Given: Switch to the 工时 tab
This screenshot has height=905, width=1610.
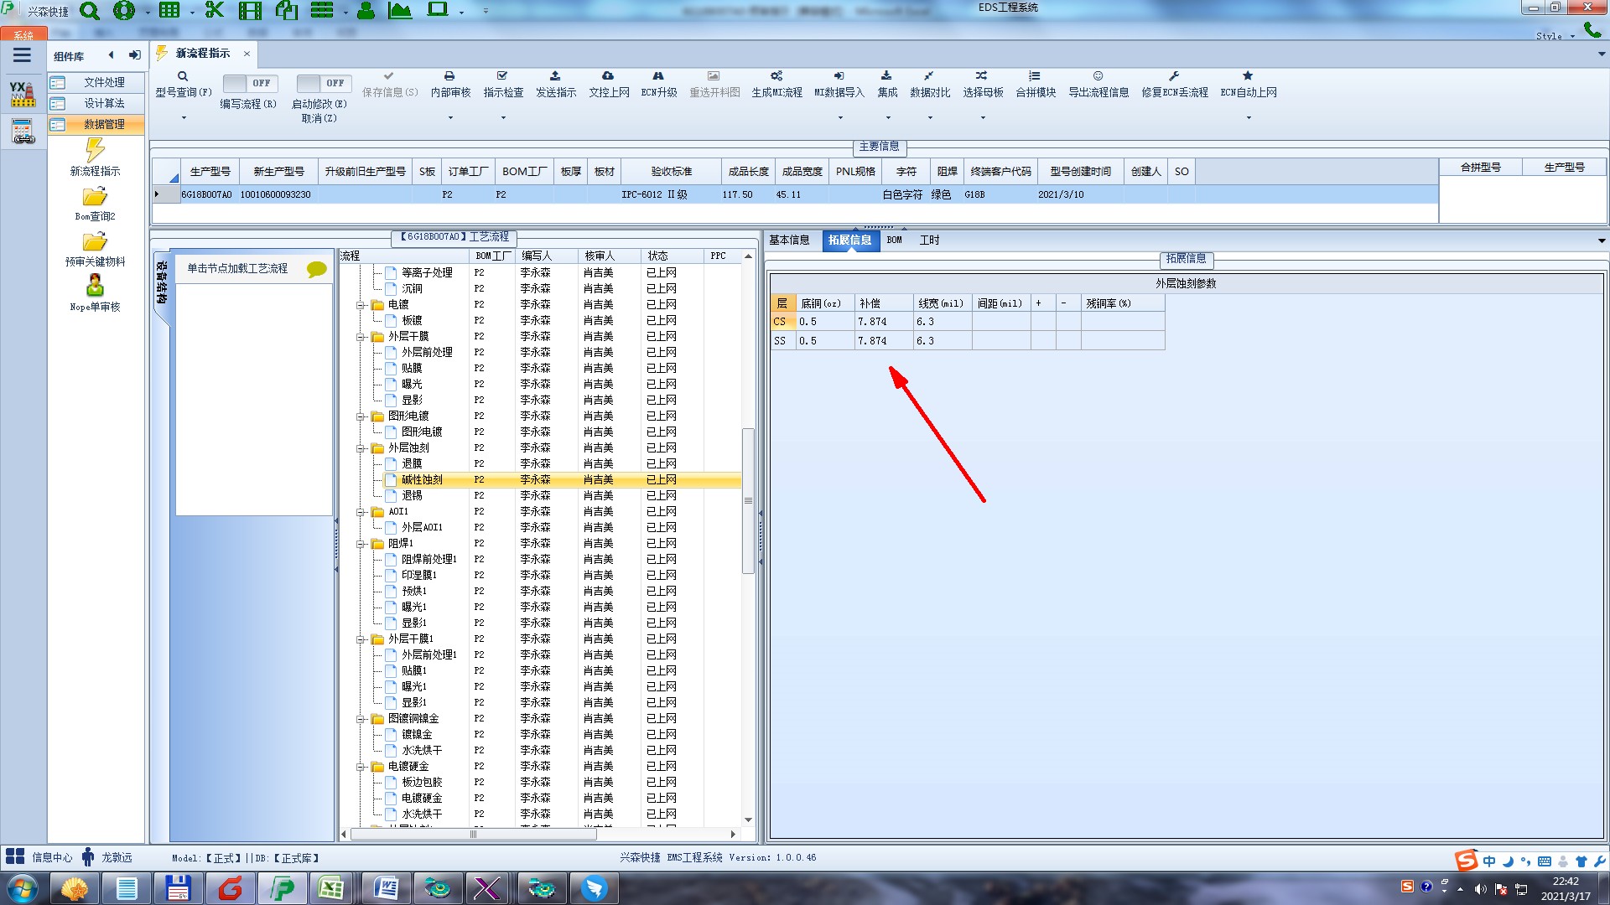Looking at the screenshot, I should click(x=929, y=240).
